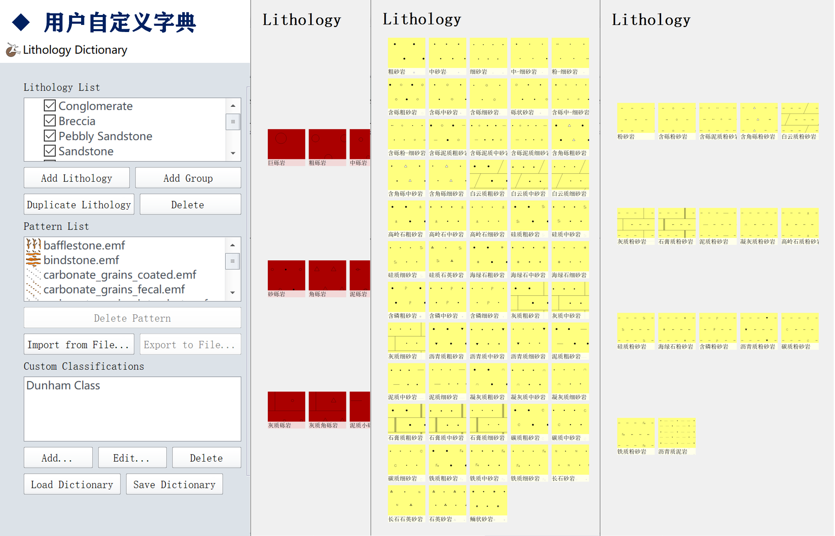
Task: Toggle the Conglomerate checkbox
Action: pos(49,106)
